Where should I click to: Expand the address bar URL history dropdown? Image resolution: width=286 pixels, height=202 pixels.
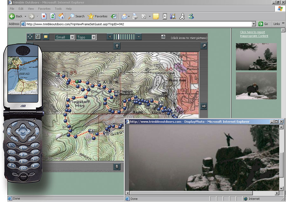coord(254,24)
